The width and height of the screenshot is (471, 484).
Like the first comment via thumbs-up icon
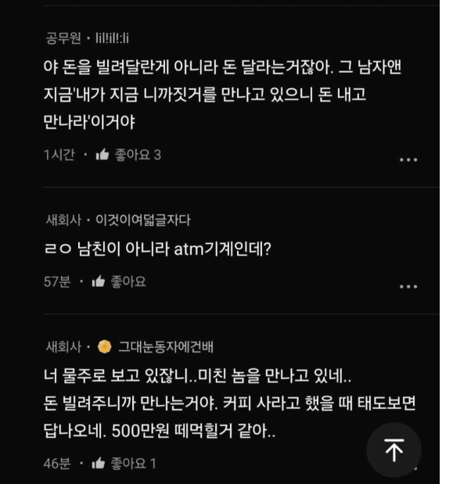coord(102,154)
